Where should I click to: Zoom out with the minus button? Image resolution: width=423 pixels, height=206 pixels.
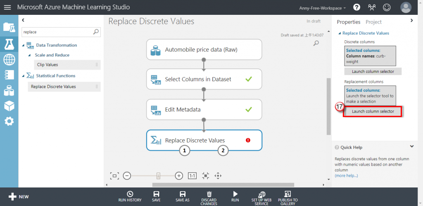(127, 176)
